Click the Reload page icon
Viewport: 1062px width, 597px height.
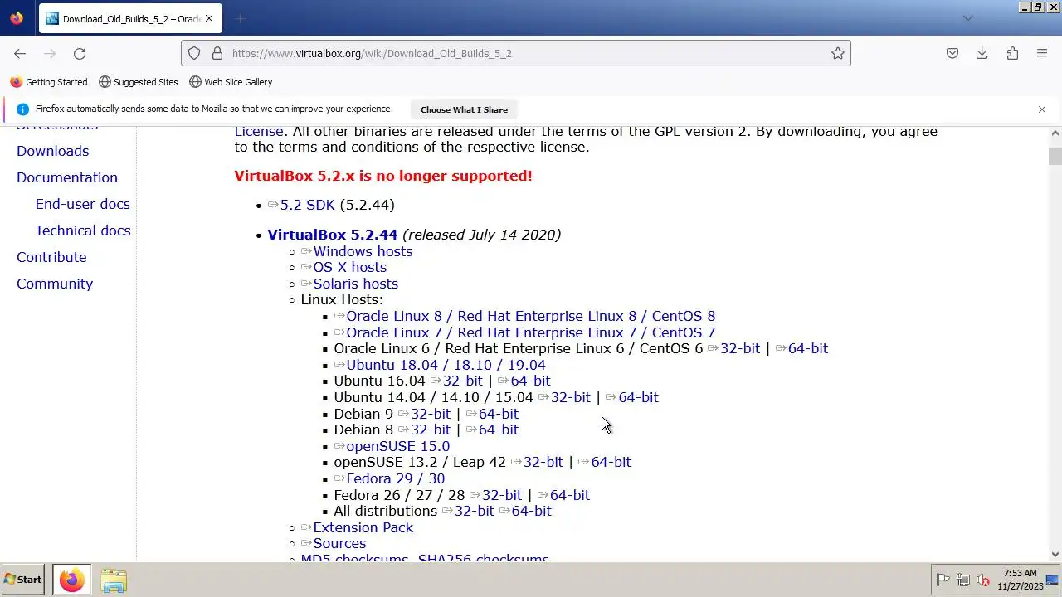pyautogui.click(x=80, y=53)
